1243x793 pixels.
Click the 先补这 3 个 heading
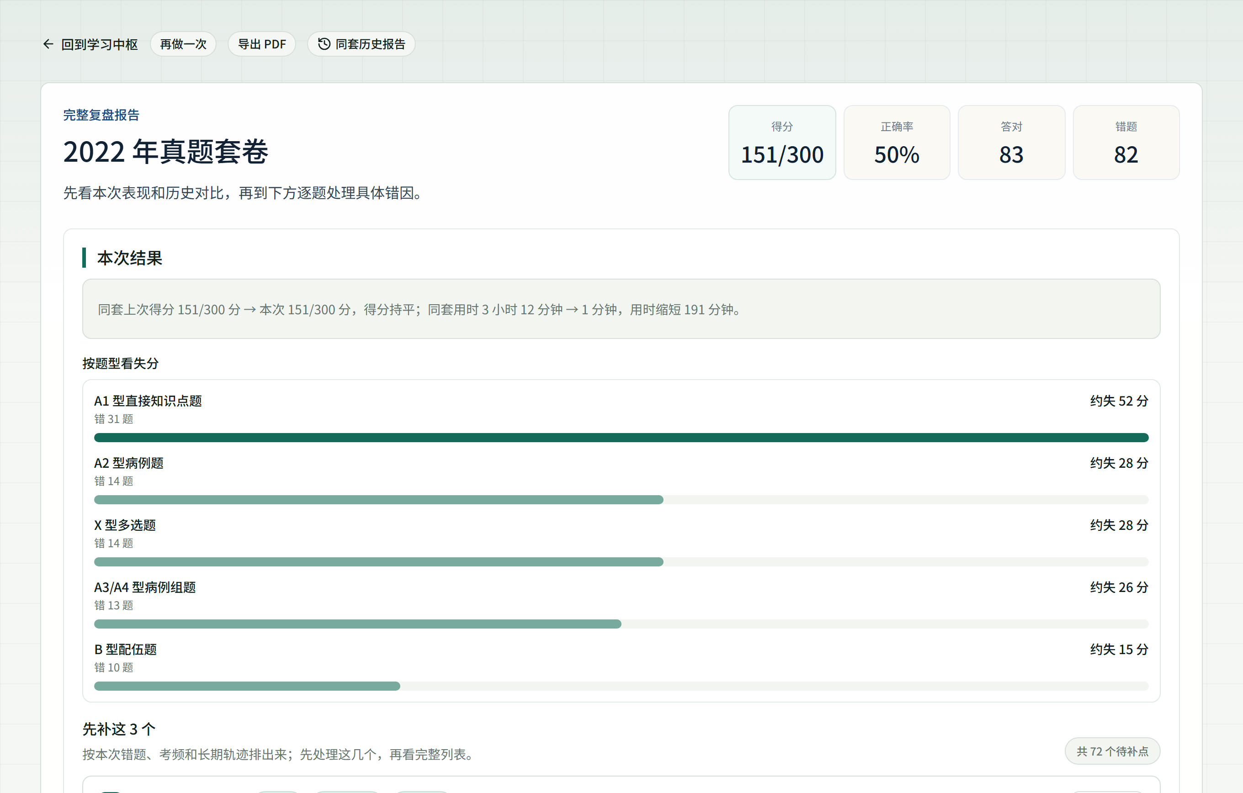(119, 730)
